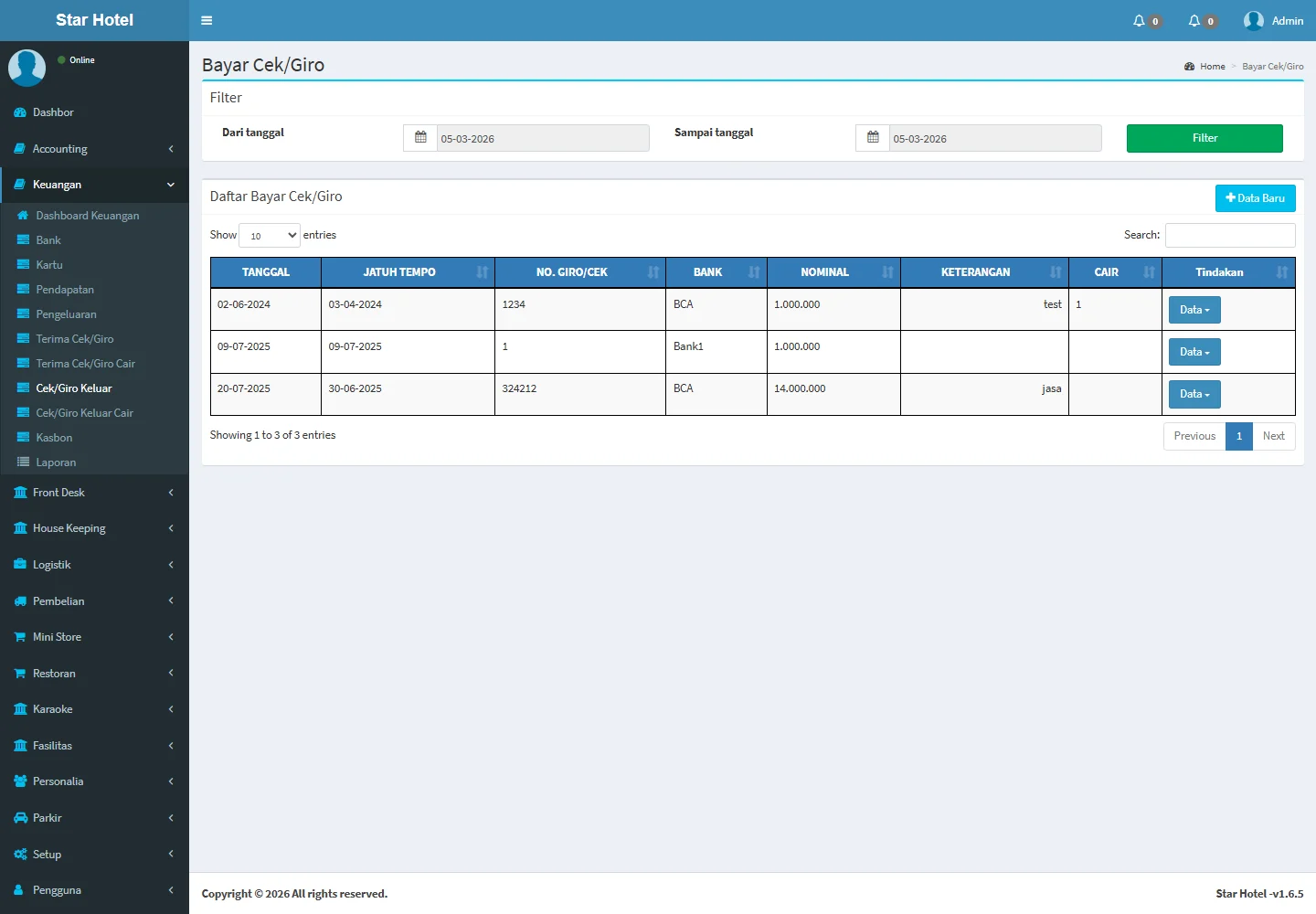Expand the Front Desk menu
Screen dimensions: 1316x914
click(x=94, y=493)
